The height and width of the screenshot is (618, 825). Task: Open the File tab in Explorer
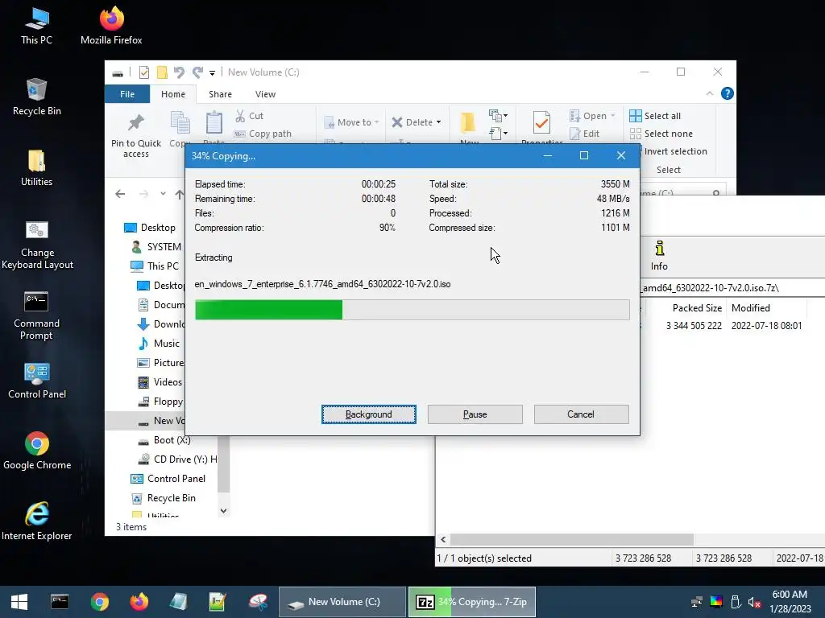tap(127, 94)
